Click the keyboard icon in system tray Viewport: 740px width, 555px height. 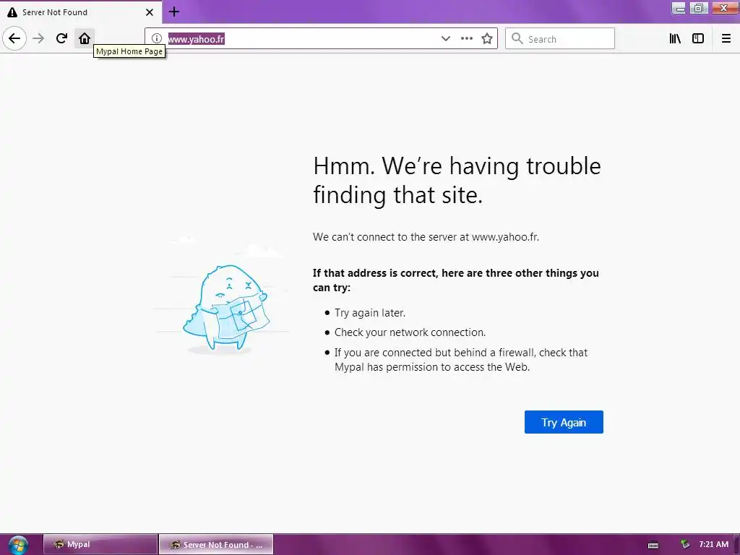point(653,545)
